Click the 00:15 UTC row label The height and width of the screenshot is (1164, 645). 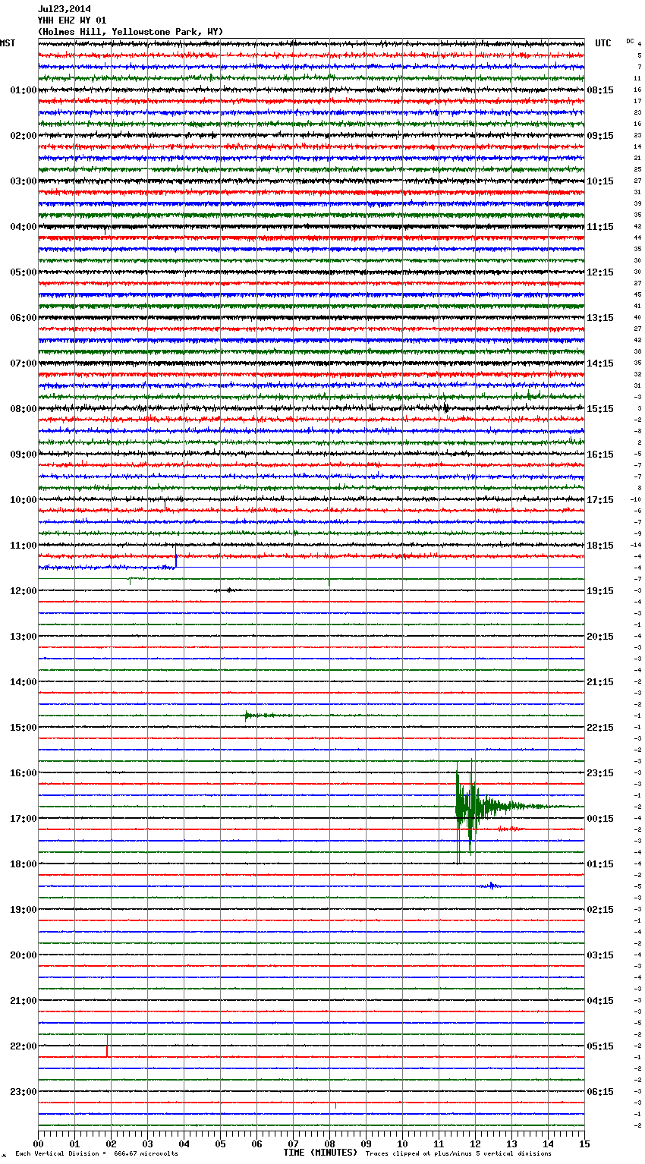click(x=600, y=819)
